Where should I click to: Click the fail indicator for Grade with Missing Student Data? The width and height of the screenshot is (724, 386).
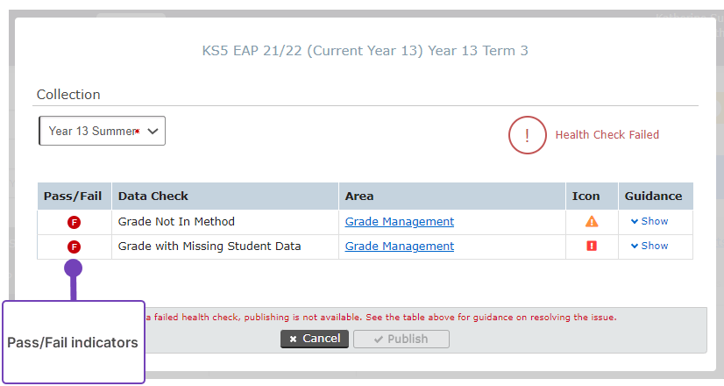point(74,247)
